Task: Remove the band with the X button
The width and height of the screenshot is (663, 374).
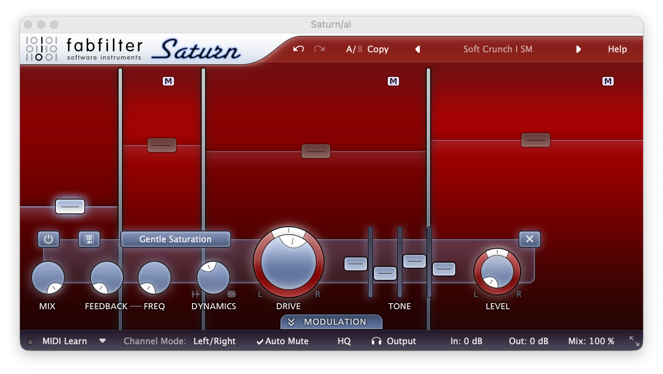Action: point(530,239)
